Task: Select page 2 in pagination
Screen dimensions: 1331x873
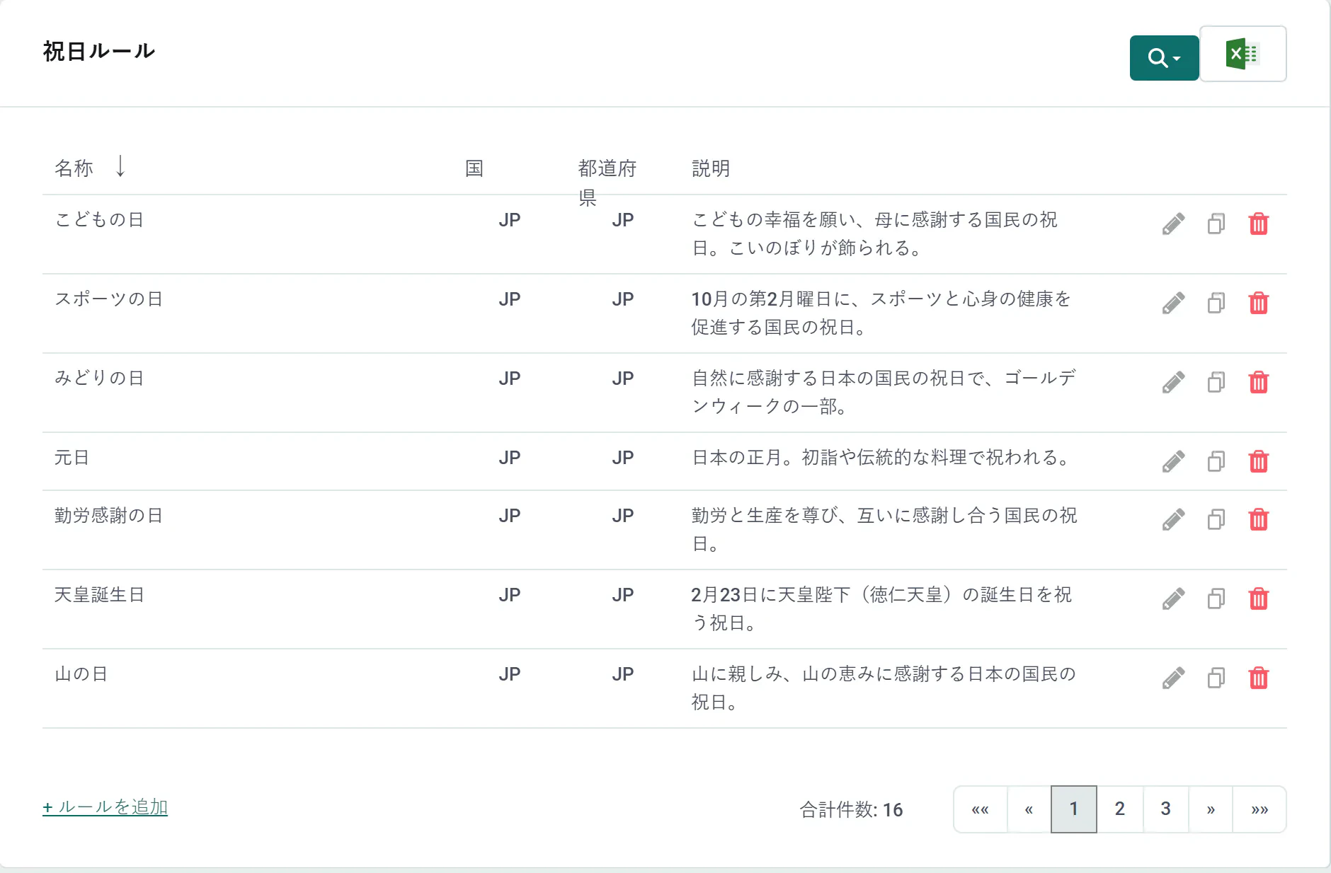Action: 1120,809
